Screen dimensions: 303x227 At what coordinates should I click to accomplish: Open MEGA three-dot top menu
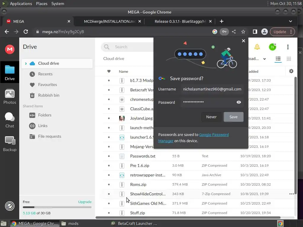288,47
